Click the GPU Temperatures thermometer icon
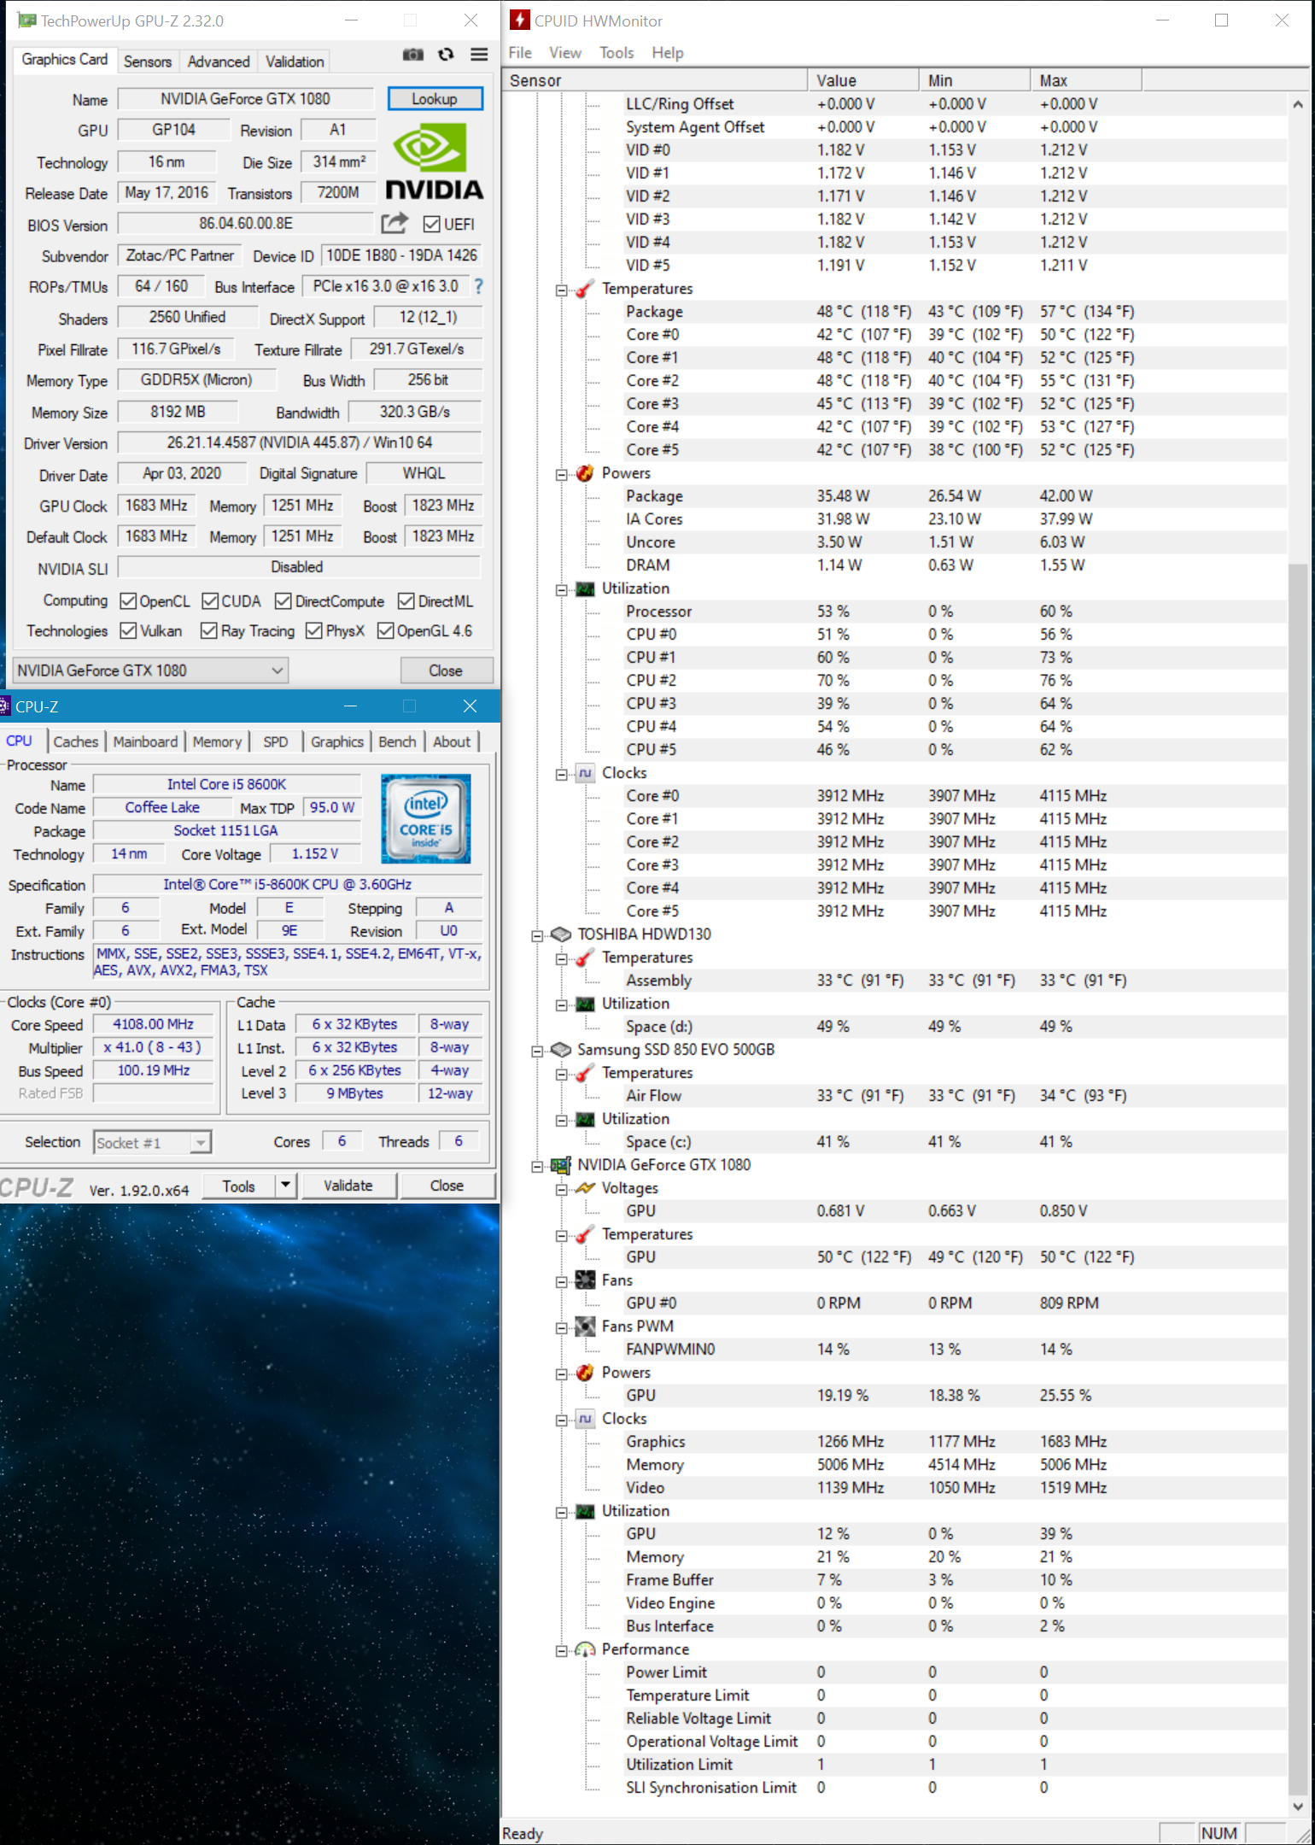 (585, 1234)
